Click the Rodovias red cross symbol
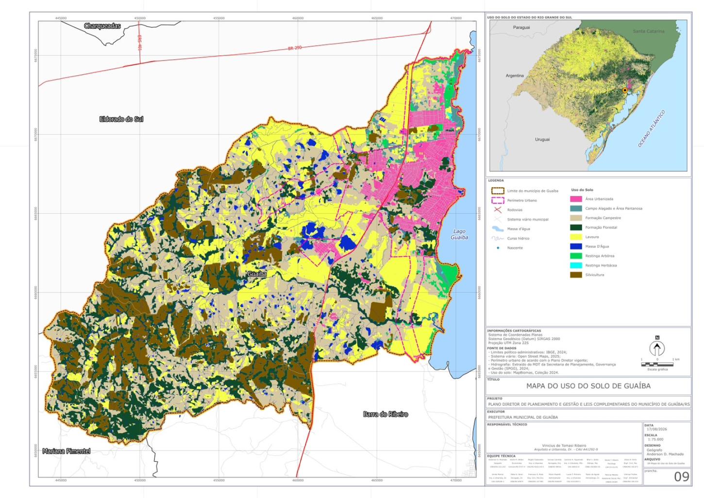 [x=498, y=210]
